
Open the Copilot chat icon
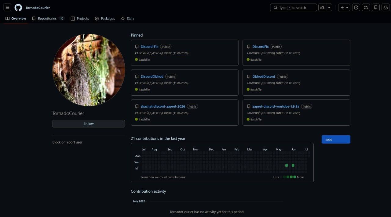tap(322, 8)
